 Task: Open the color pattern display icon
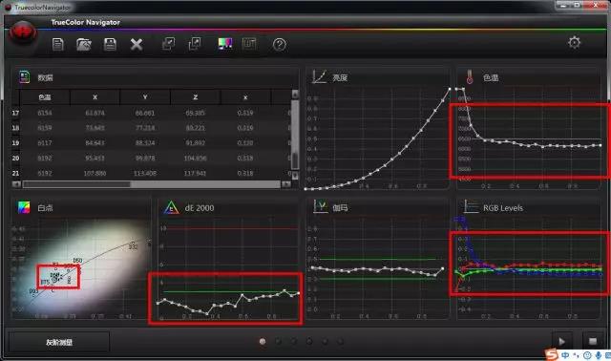point(225,43)
